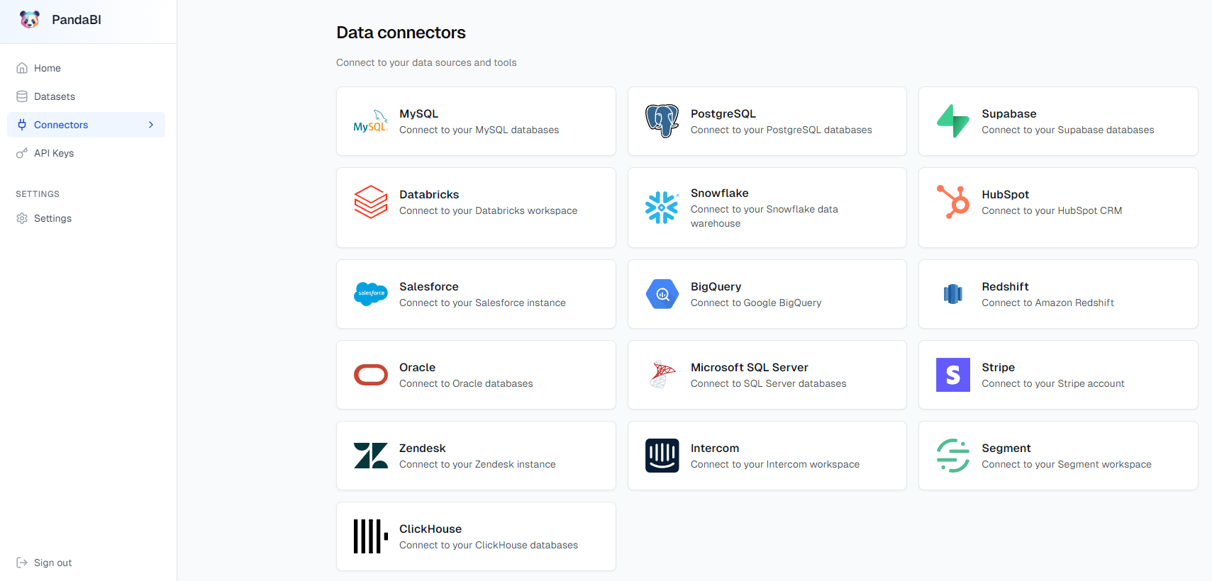Click the BigQuery hexagon logo
The width and height of the screenshot is (1212, 581).
(662, 294)
